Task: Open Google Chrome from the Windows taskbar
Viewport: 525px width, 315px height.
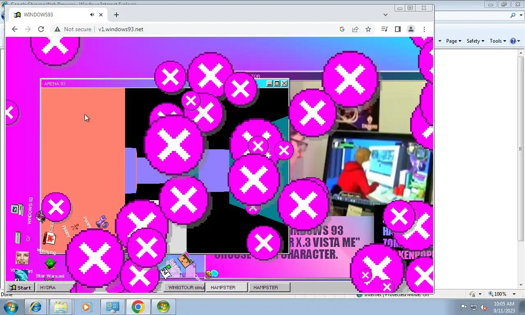Action: [138, 307]
